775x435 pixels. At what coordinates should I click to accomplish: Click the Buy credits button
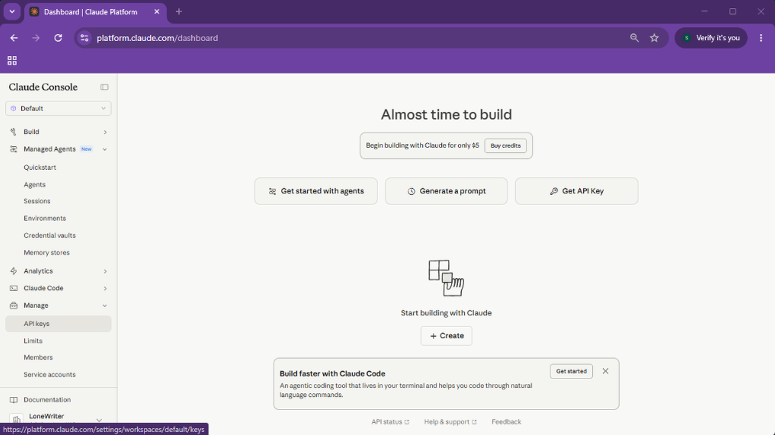506,146
